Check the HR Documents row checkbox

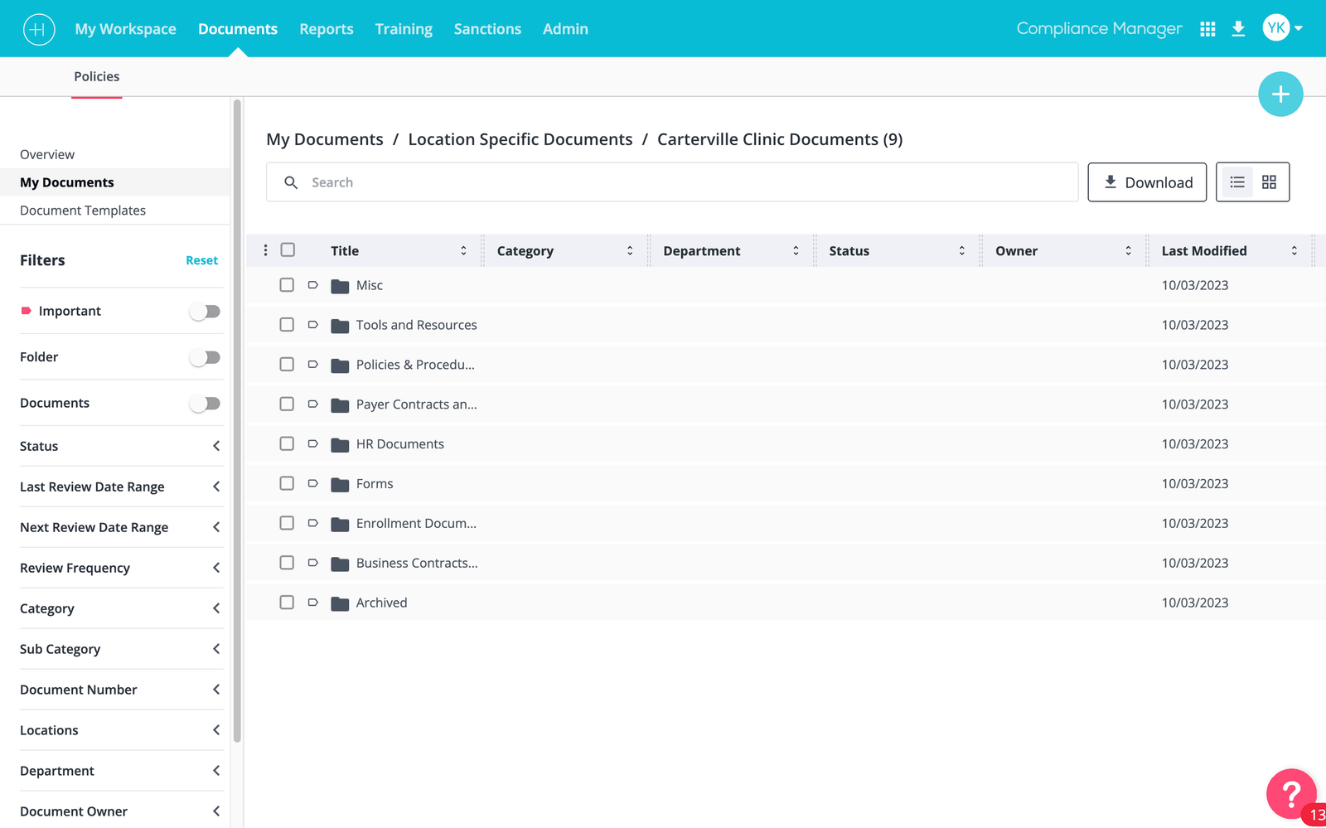[x=287, y=444]
